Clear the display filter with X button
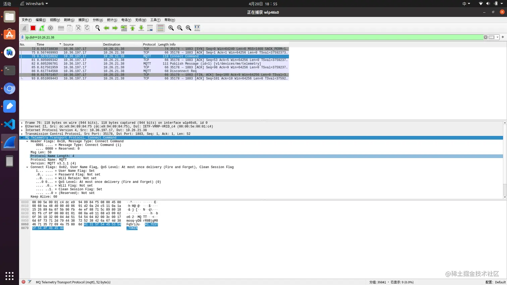Screen dimensions: 507x285 [x=485, y=37]
